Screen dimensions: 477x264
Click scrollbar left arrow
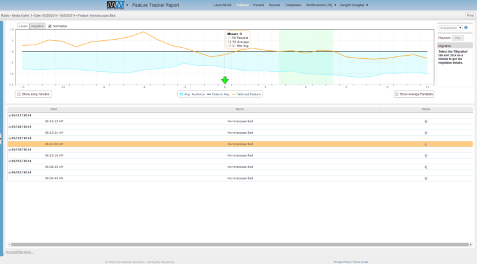[x=9, y=244]
